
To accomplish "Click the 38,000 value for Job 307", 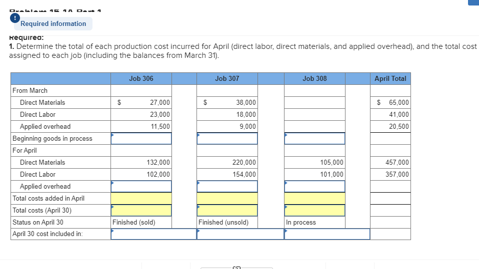I will pos(246,102).
